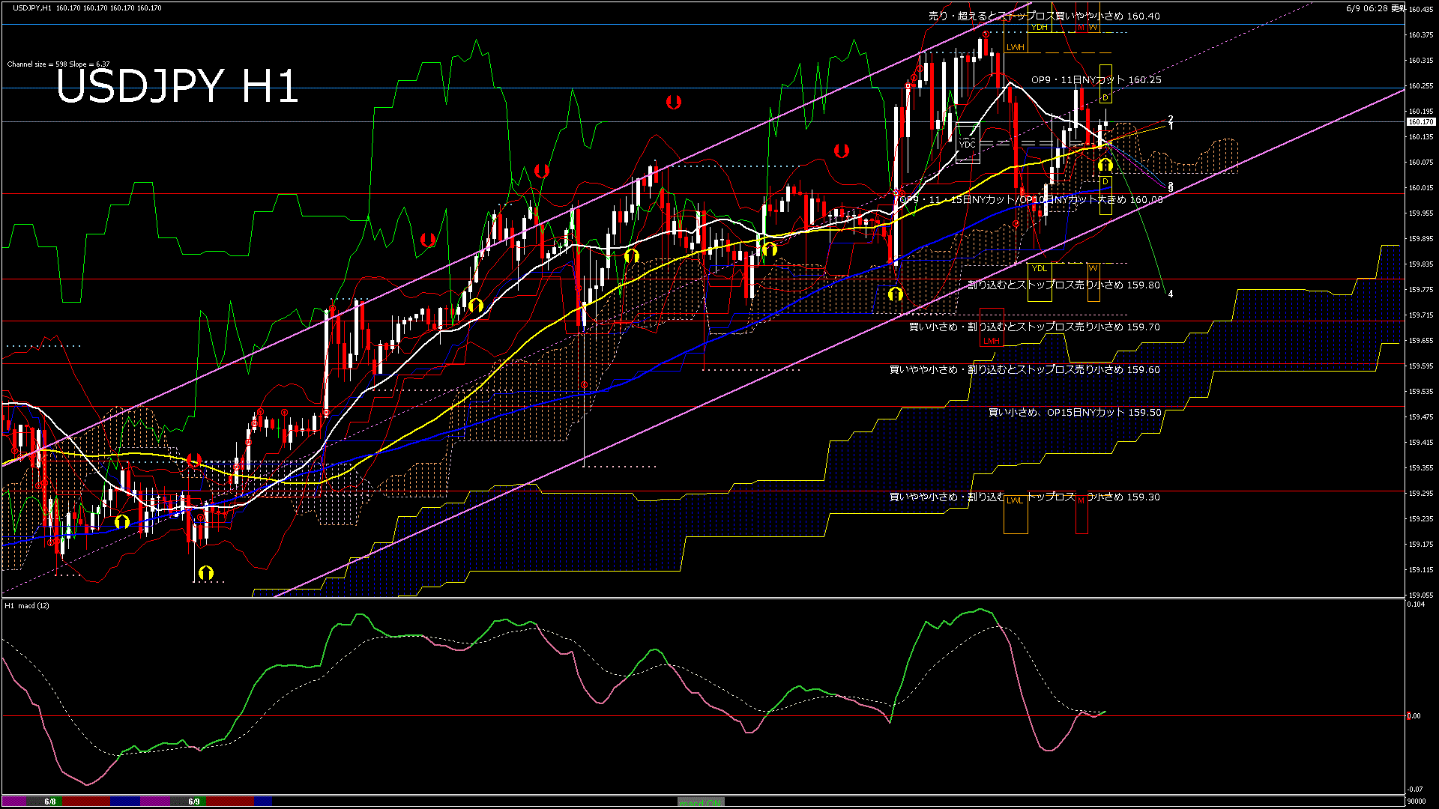
Task: Click the large USDJPY H1 title
Action: point(178,86)
